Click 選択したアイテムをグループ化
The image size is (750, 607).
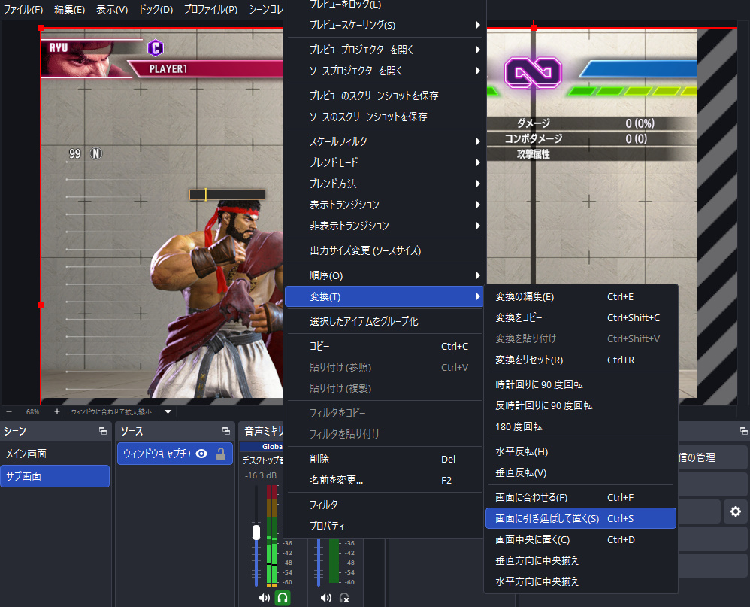tap(384, 321)
